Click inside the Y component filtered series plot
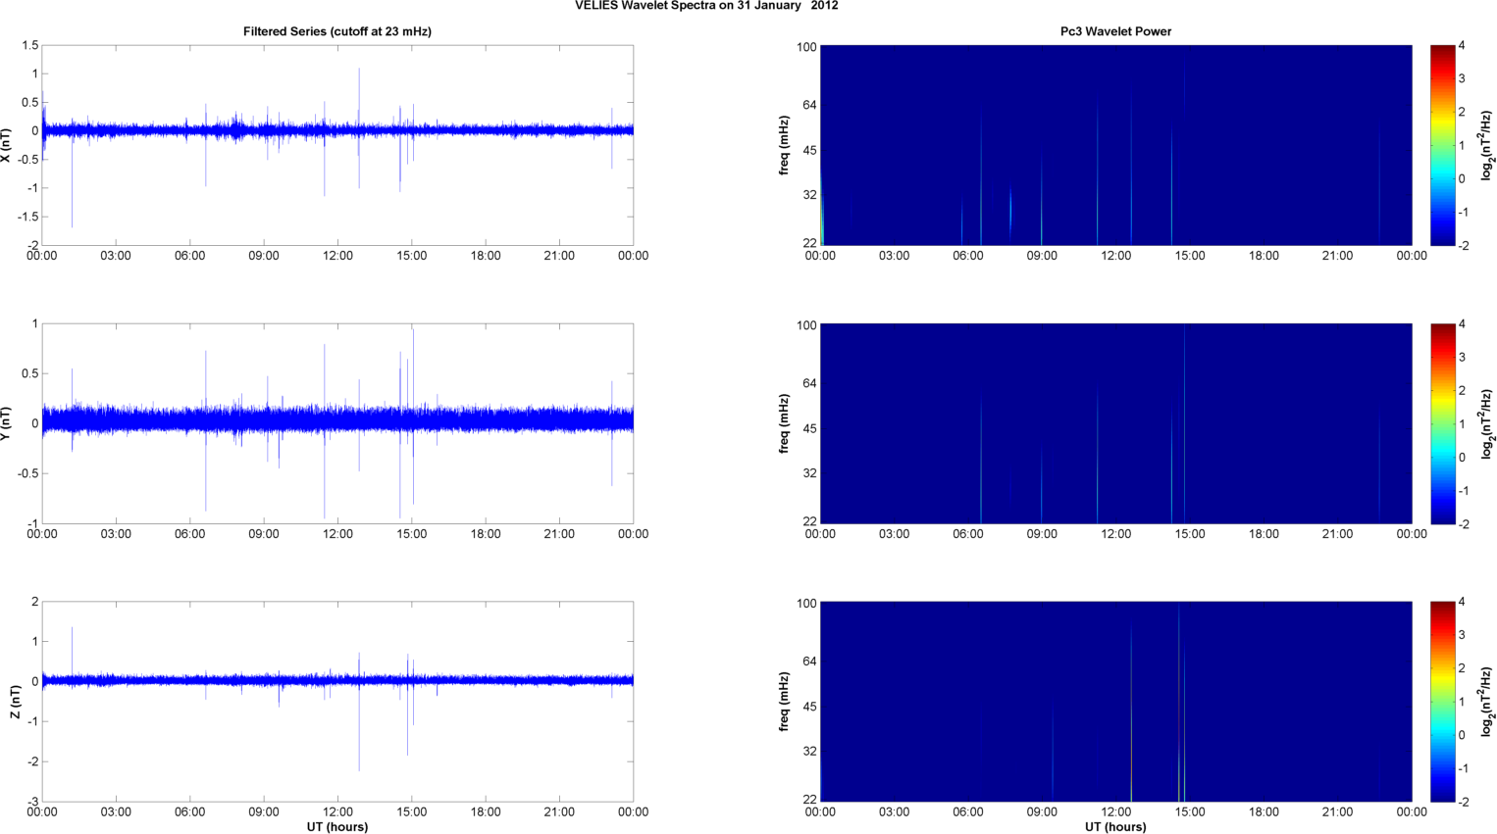This screenshot has height=834, width=1497. (x=337, y=423)
